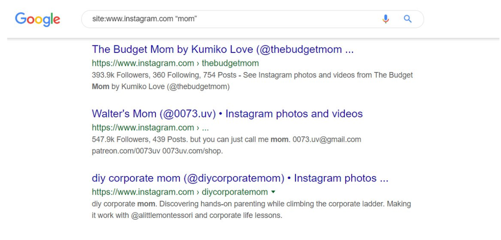Expand the green arrow beside diycorporatemom URL
This screenshot has height=240, width=501.
[x=273, y=192]
